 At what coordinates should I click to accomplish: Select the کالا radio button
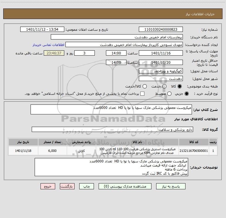click(180, 86)
